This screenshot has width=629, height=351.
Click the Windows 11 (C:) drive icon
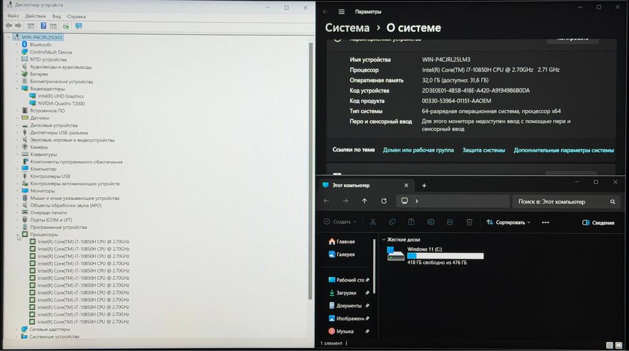coord(396,254)
